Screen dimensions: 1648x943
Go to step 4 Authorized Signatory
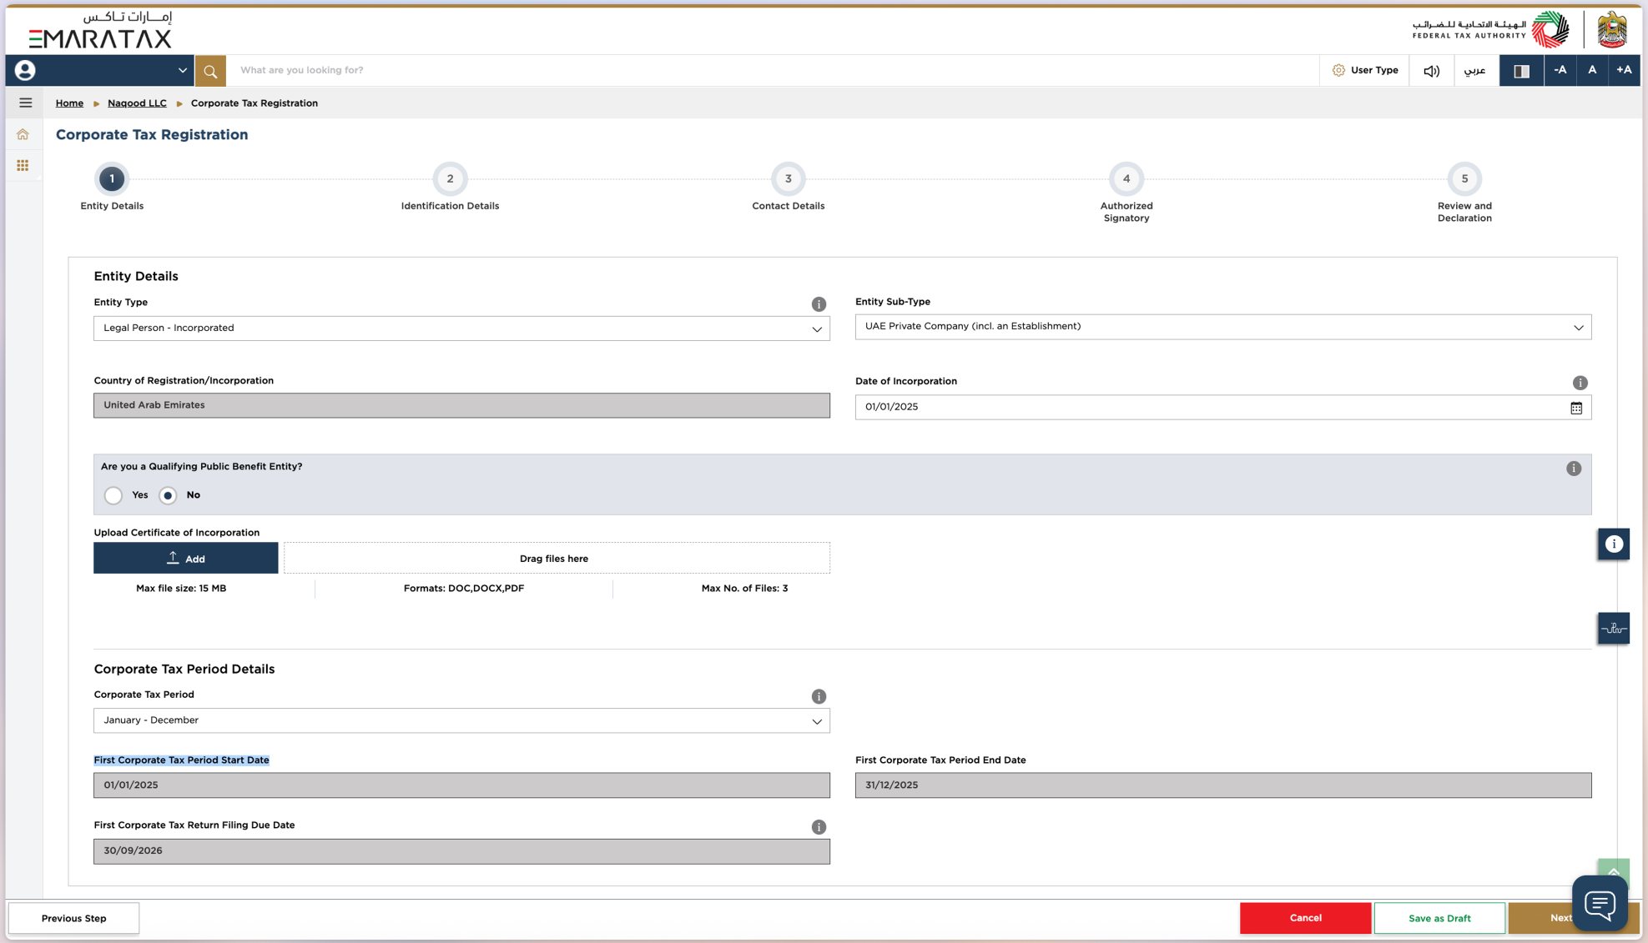(x=1126, y=178)
